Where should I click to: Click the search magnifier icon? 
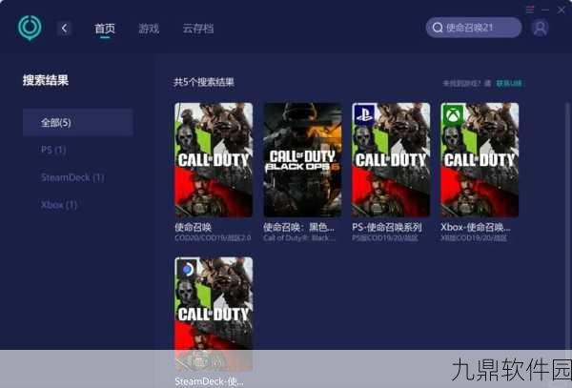click(x=438, y=28)
